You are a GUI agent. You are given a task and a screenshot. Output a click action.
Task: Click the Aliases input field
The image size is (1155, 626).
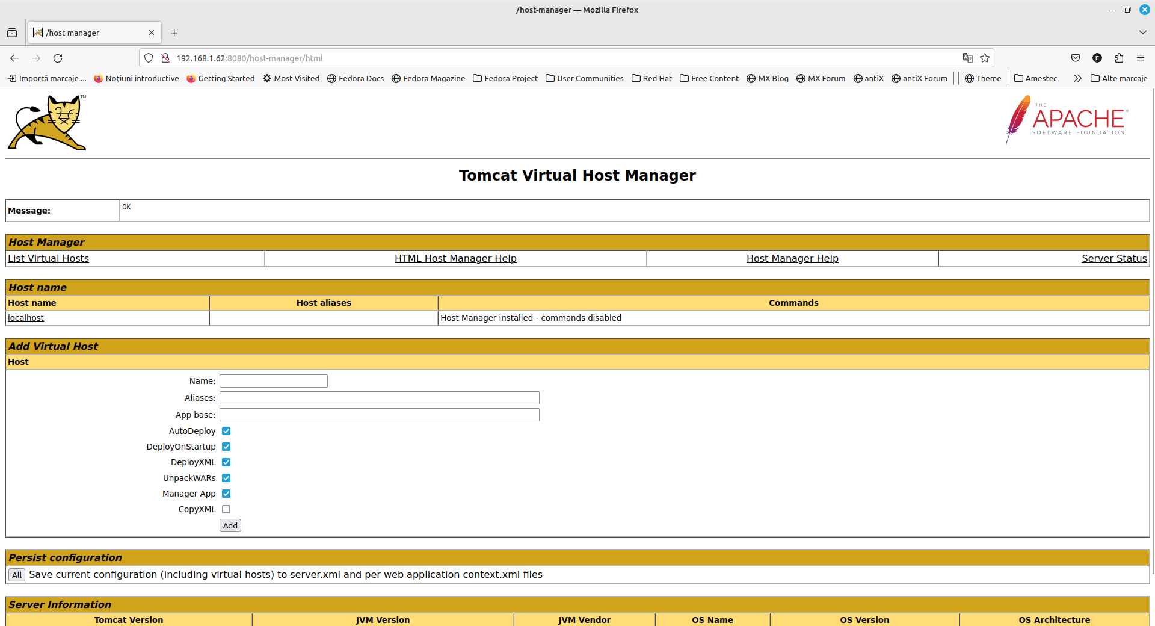coord(380,398)
